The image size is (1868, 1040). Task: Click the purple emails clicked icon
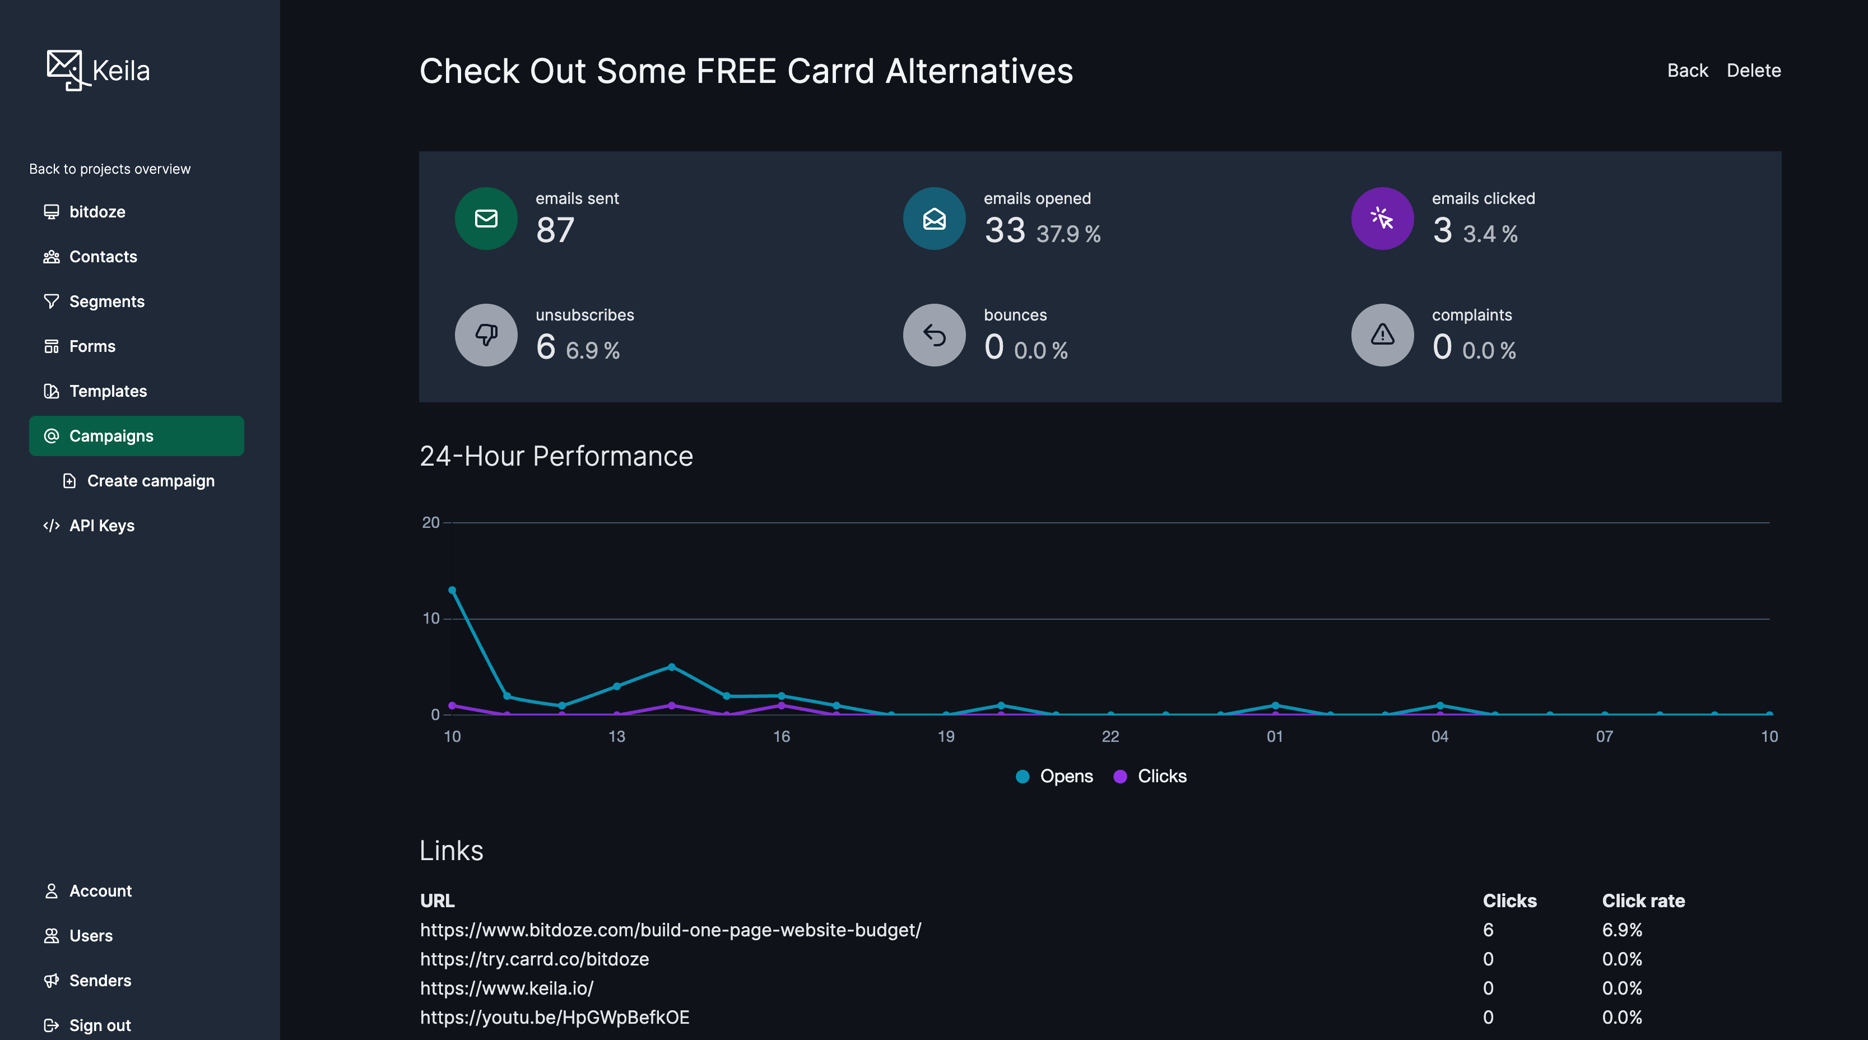(x=1382, y=219)
